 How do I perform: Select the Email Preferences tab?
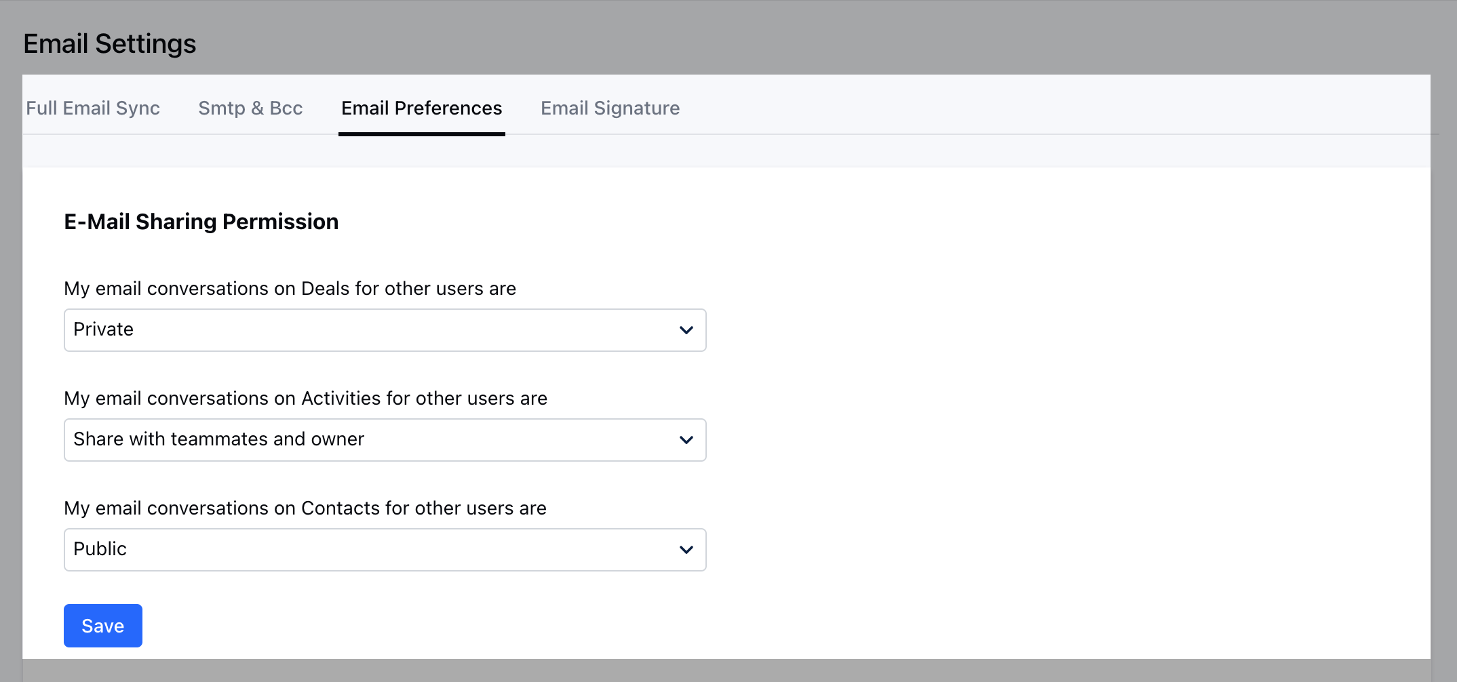click(421, 108)
